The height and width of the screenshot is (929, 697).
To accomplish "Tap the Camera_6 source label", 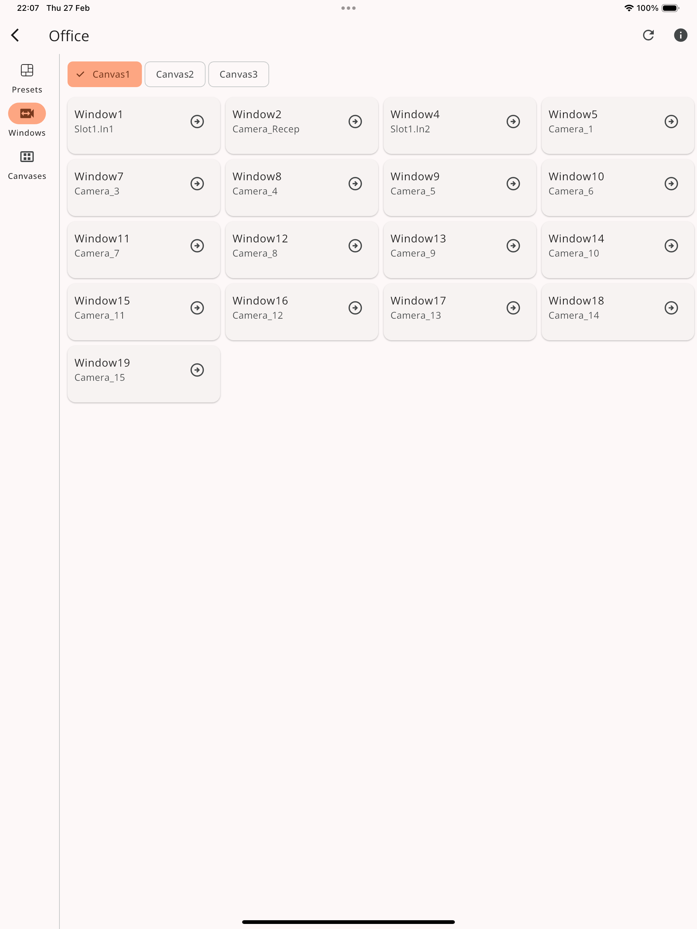I will click(571, 191).
